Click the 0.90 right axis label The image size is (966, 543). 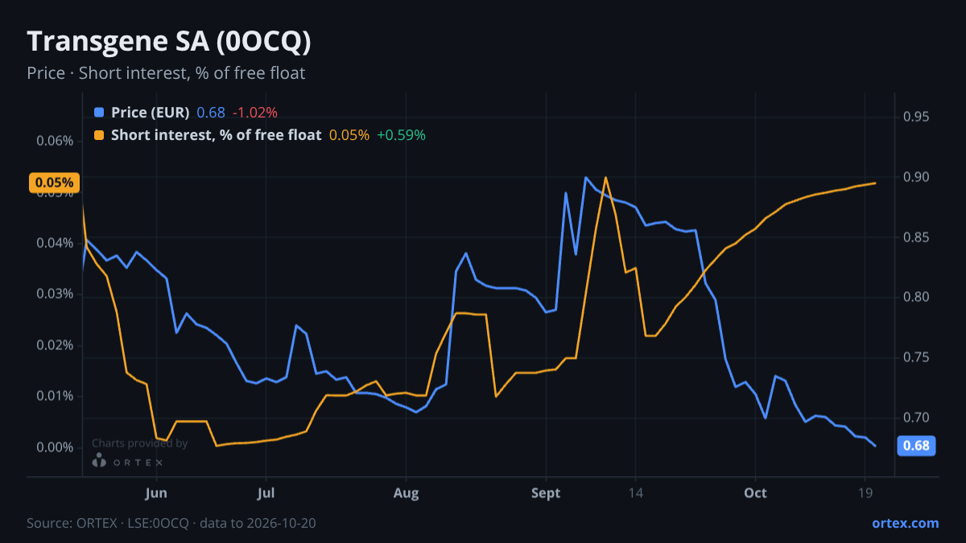pyautogui.click(x=916, y=177)
